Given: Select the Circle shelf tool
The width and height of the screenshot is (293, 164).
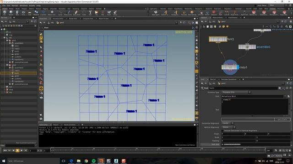Looking at the screenshot, I should coord(84,13).
